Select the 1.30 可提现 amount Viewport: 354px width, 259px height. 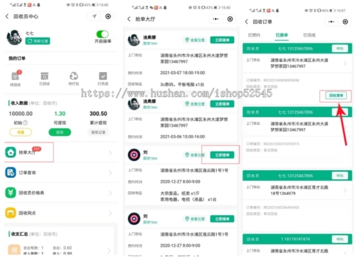(x=60, y=113)
